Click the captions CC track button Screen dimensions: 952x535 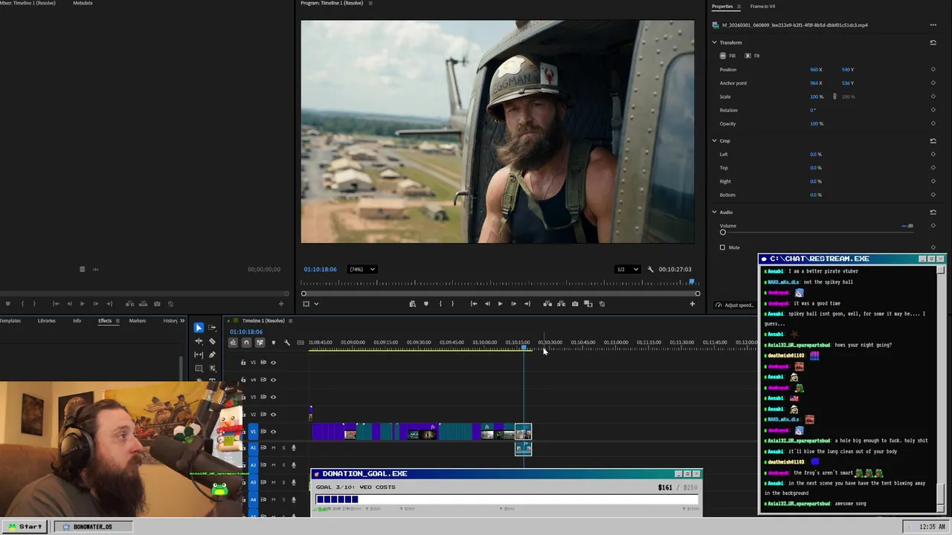point(300,343)
